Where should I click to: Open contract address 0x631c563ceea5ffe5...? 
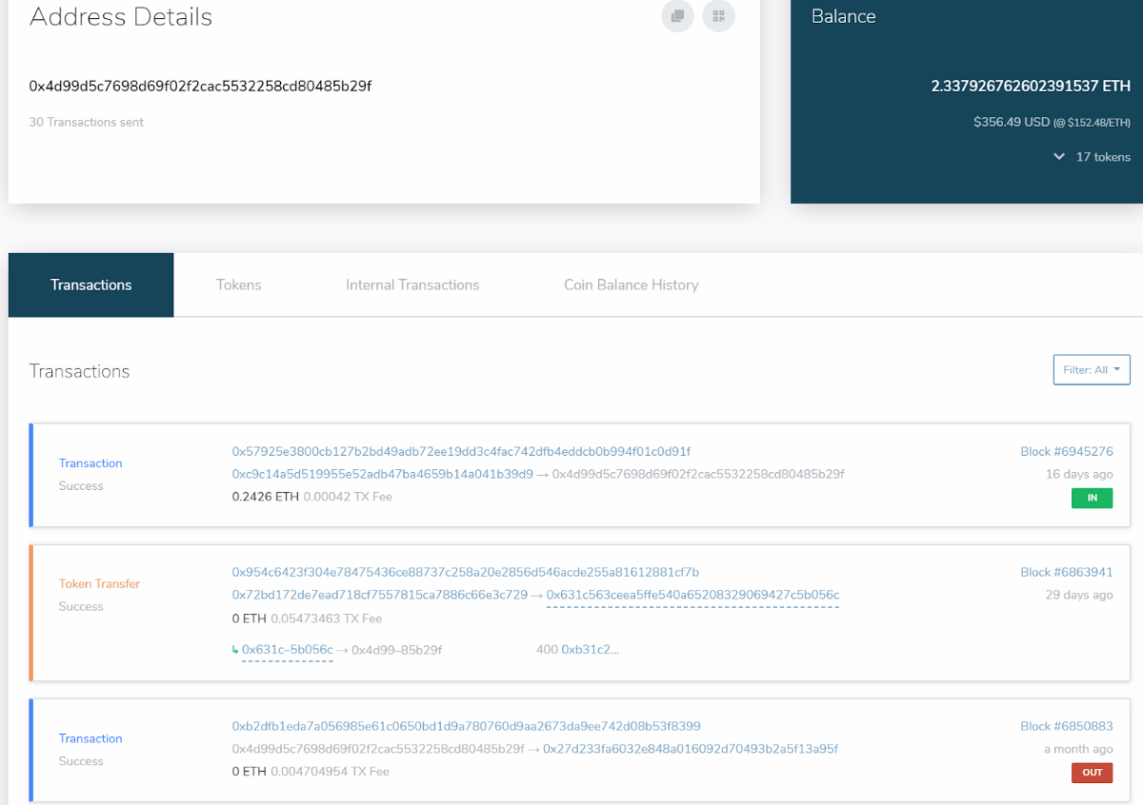(692, 595)
